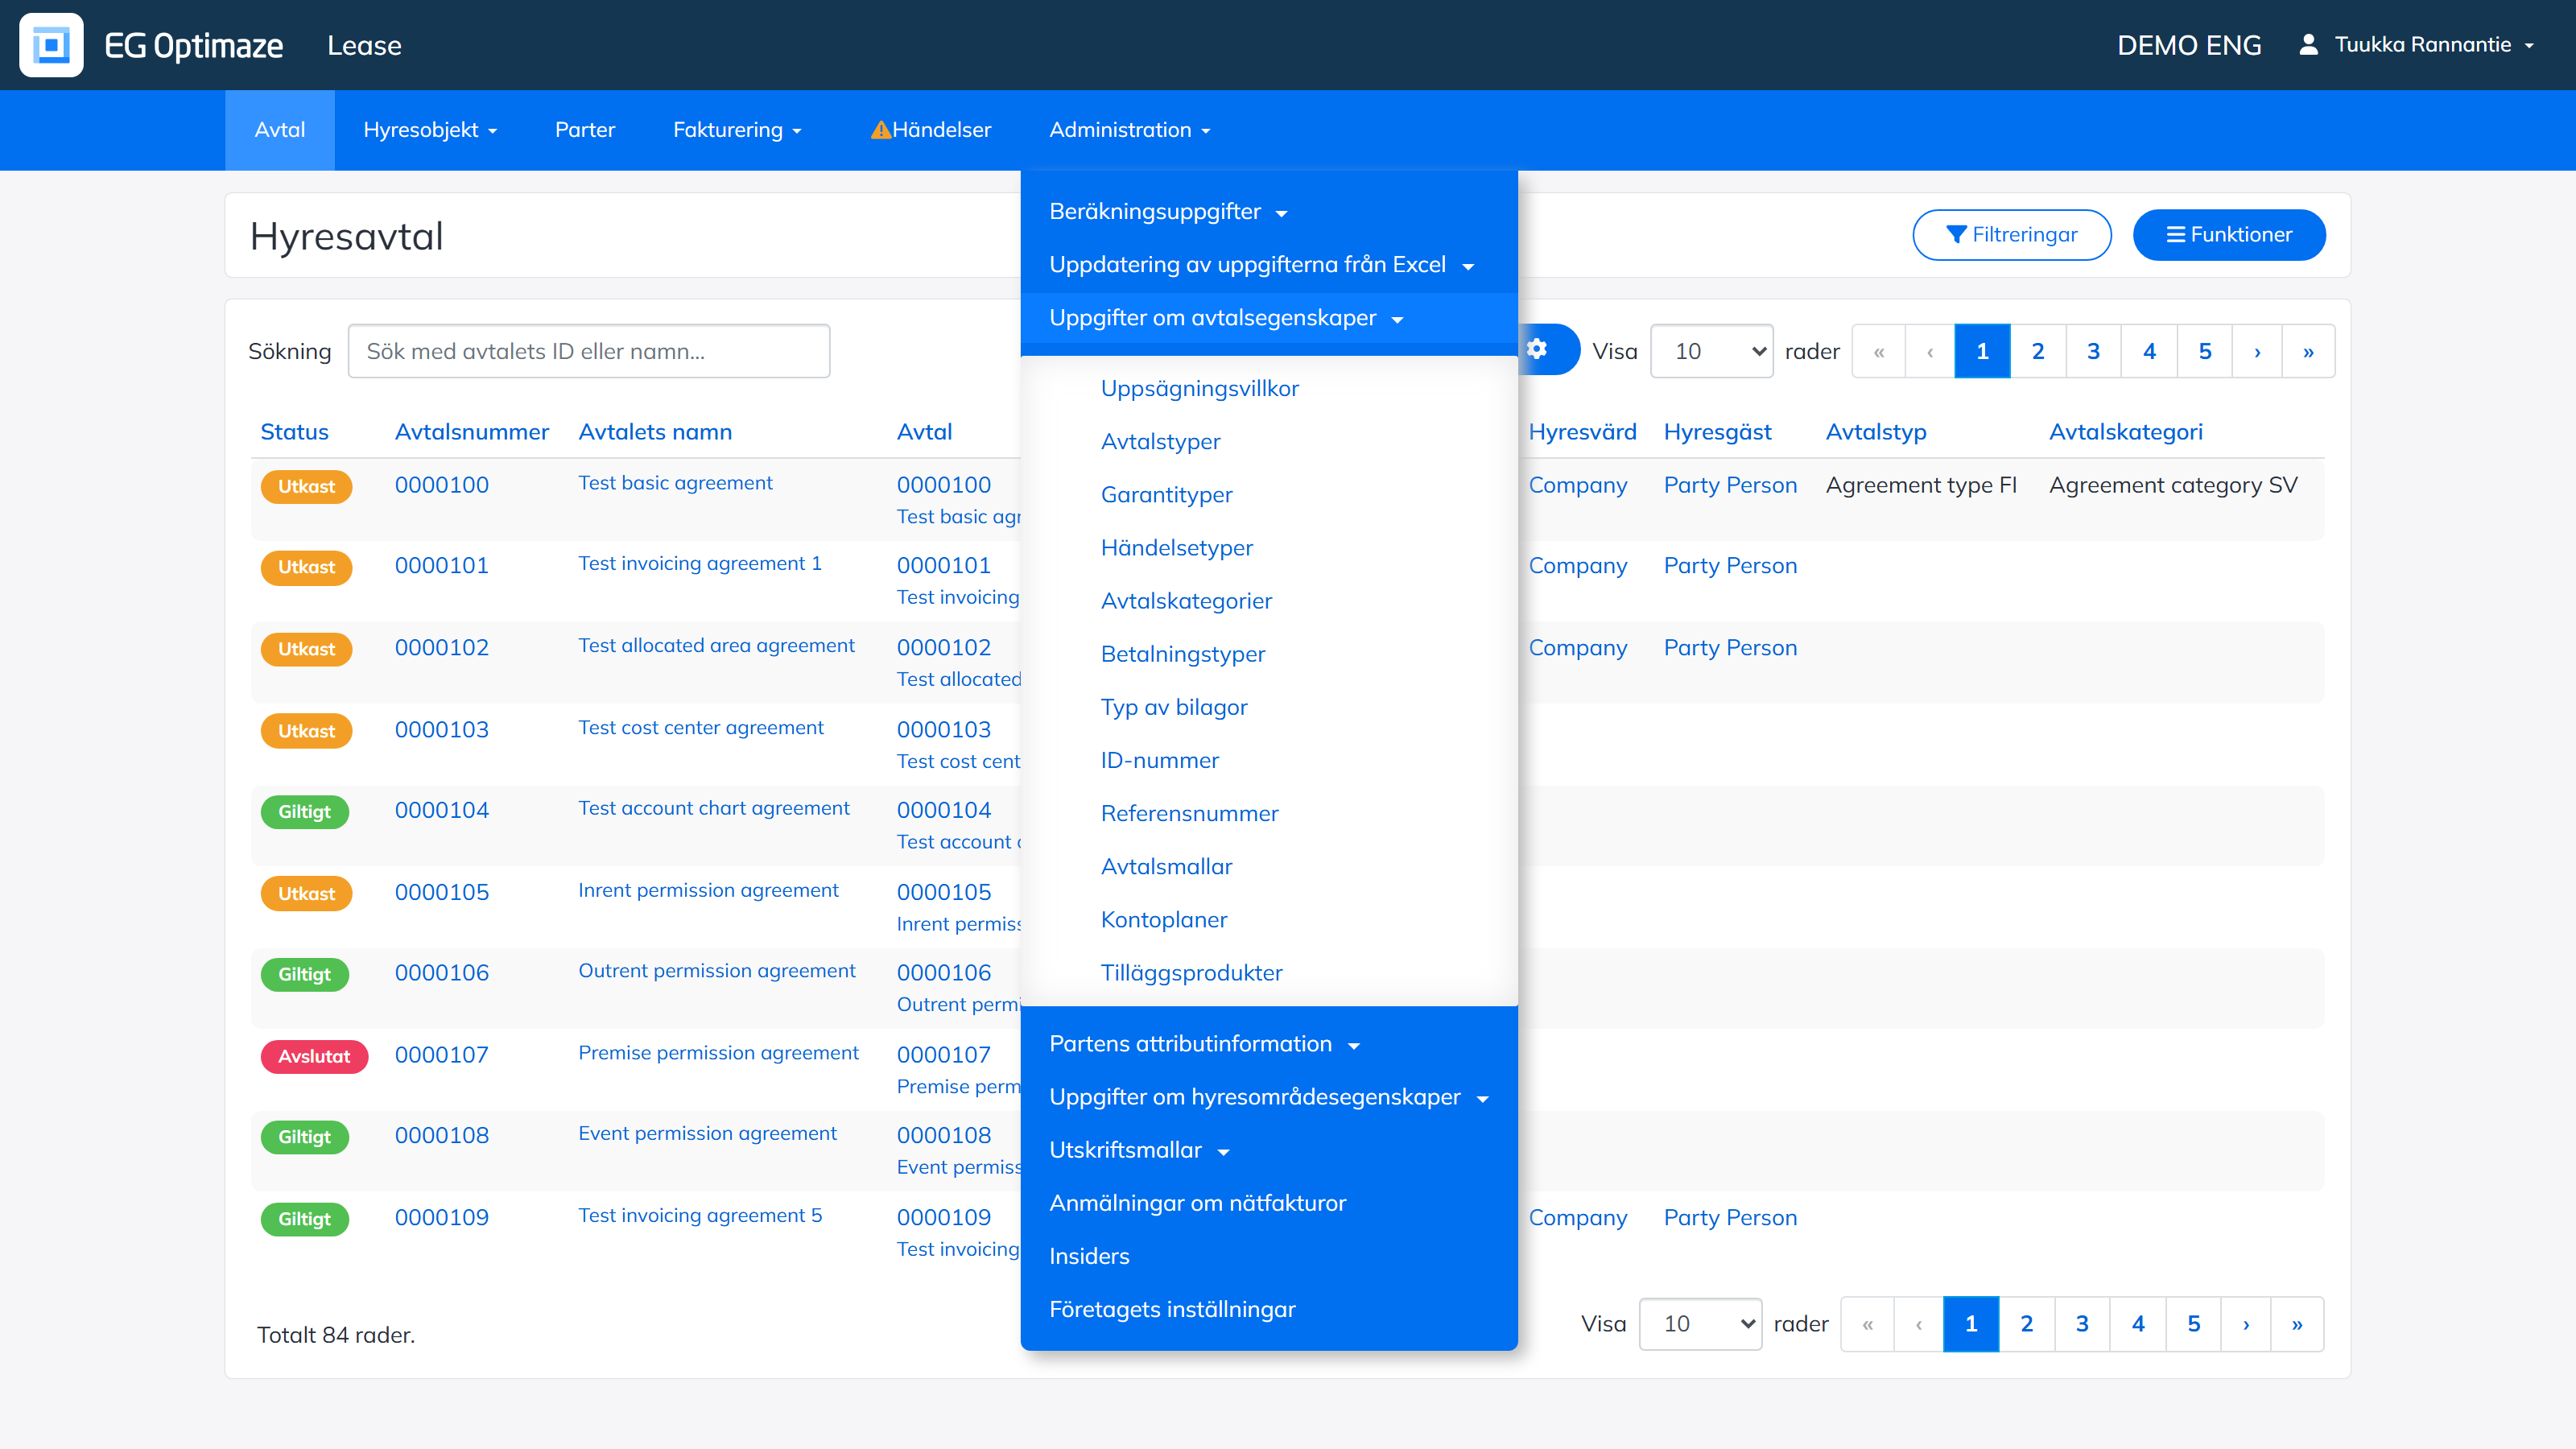The height and width of the screenshot is (1449, 2576).
Task: Sort by the Avtalets namn column header
Action: pyautogui.click(x=655, y=432)
